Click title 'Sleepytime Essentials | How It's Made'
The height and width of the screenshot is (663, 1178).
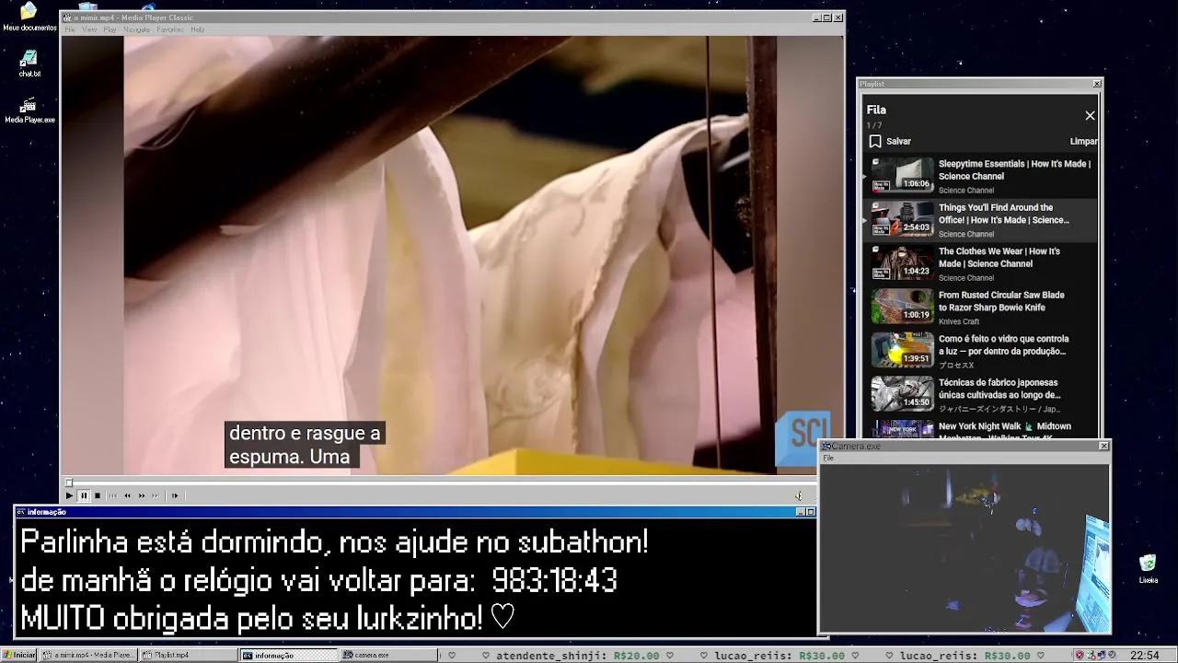click(1014, 170)
